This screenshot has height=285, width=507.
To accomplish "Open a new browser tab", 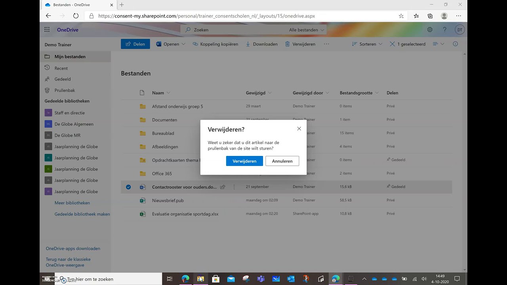I will point(122,5).
